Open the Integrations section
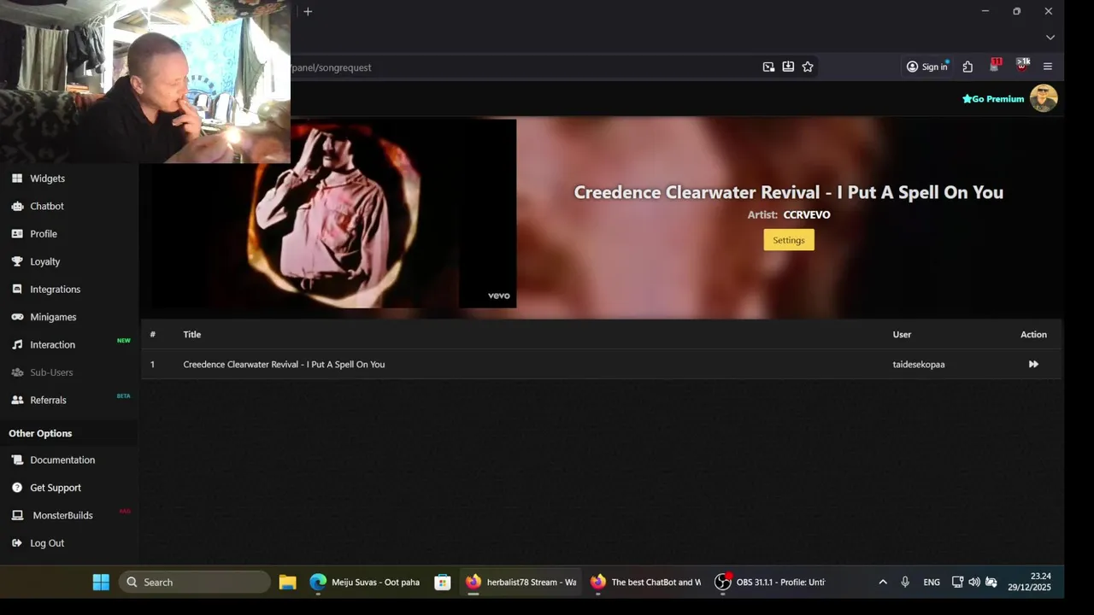 55,290
